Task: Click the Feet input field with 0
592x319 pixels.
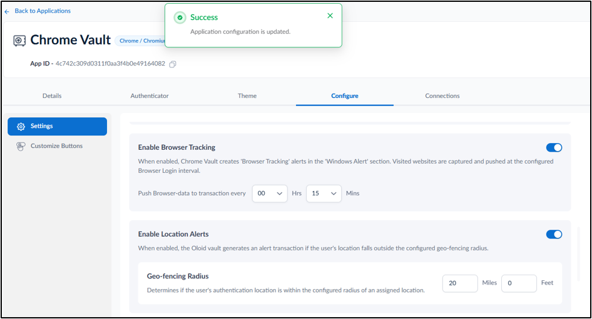Action: coord(519,283)
